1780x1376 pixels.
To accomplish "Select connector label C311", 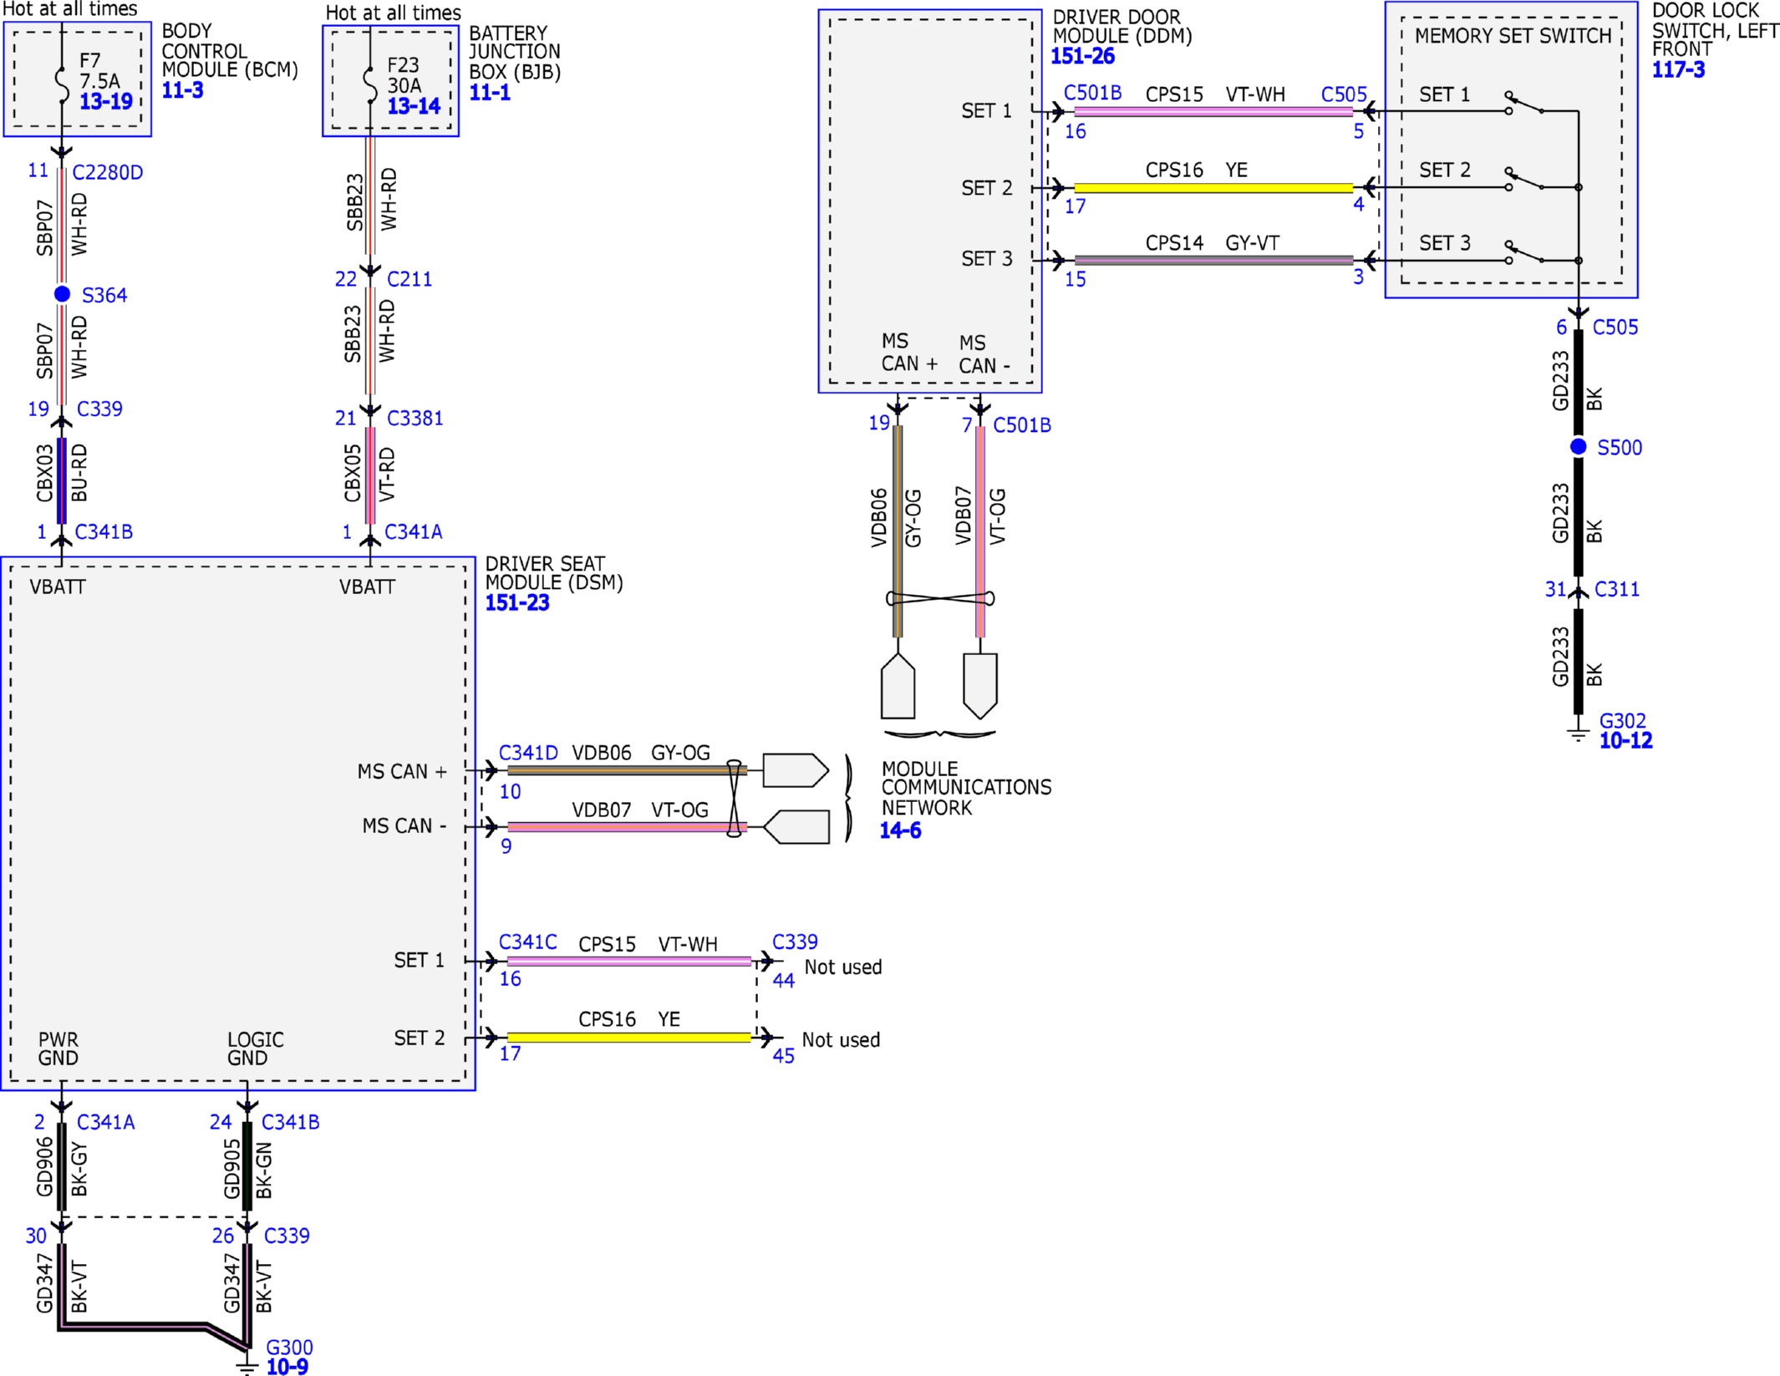I will (1617, 590).
